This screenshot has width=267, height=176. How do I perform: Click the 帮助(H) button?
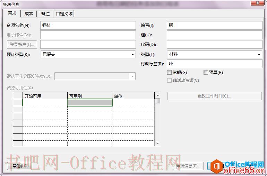(19, 166)
